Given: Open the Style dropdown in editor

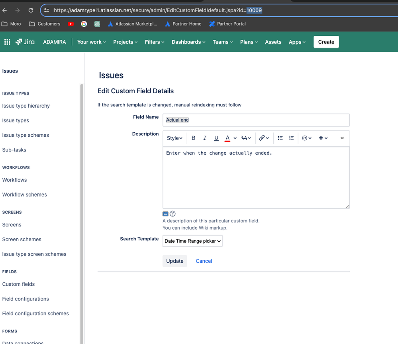Looking at the screenshot, I should pyautogui.click(x=174, y=138).
